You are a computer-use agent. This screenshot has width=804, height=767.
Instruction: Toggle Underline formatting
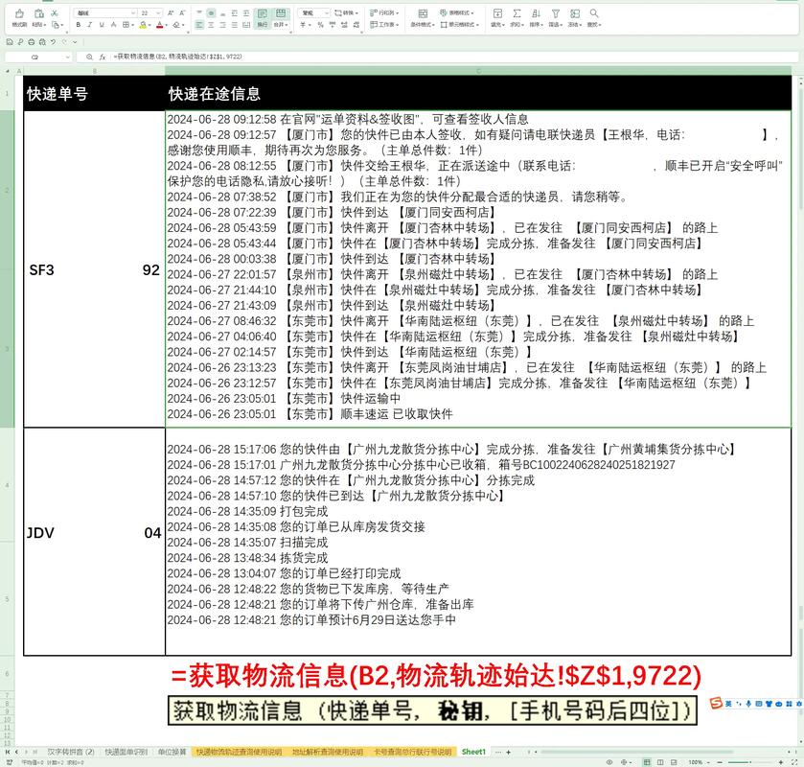tap(102, 25)
